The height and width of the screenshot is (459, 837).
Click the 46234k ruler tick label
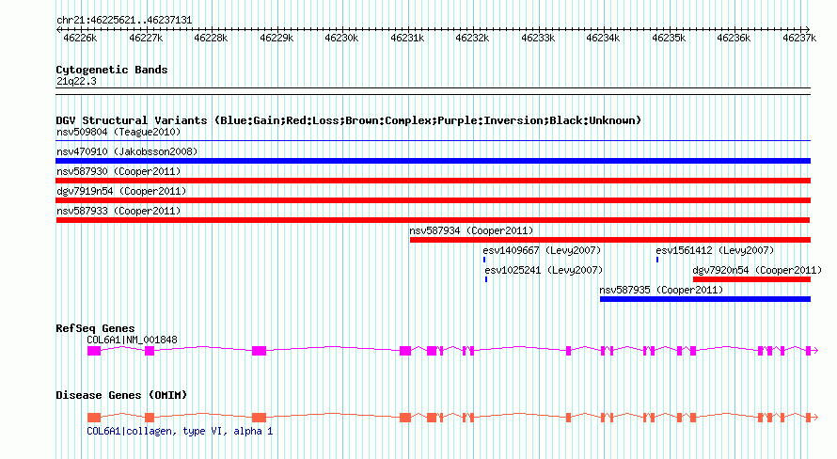coord(603,38)
